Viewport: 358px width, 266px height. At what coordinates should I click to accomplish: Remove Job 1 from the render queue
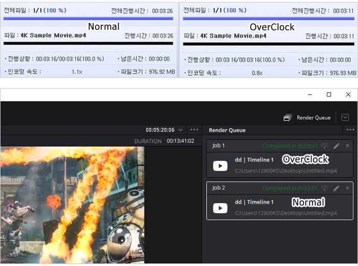click(347, 146)
